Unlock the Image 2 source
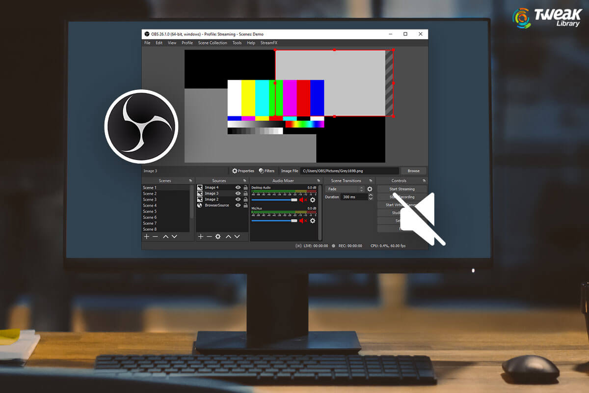The image size is (589, 393). (x=245, y=199)
